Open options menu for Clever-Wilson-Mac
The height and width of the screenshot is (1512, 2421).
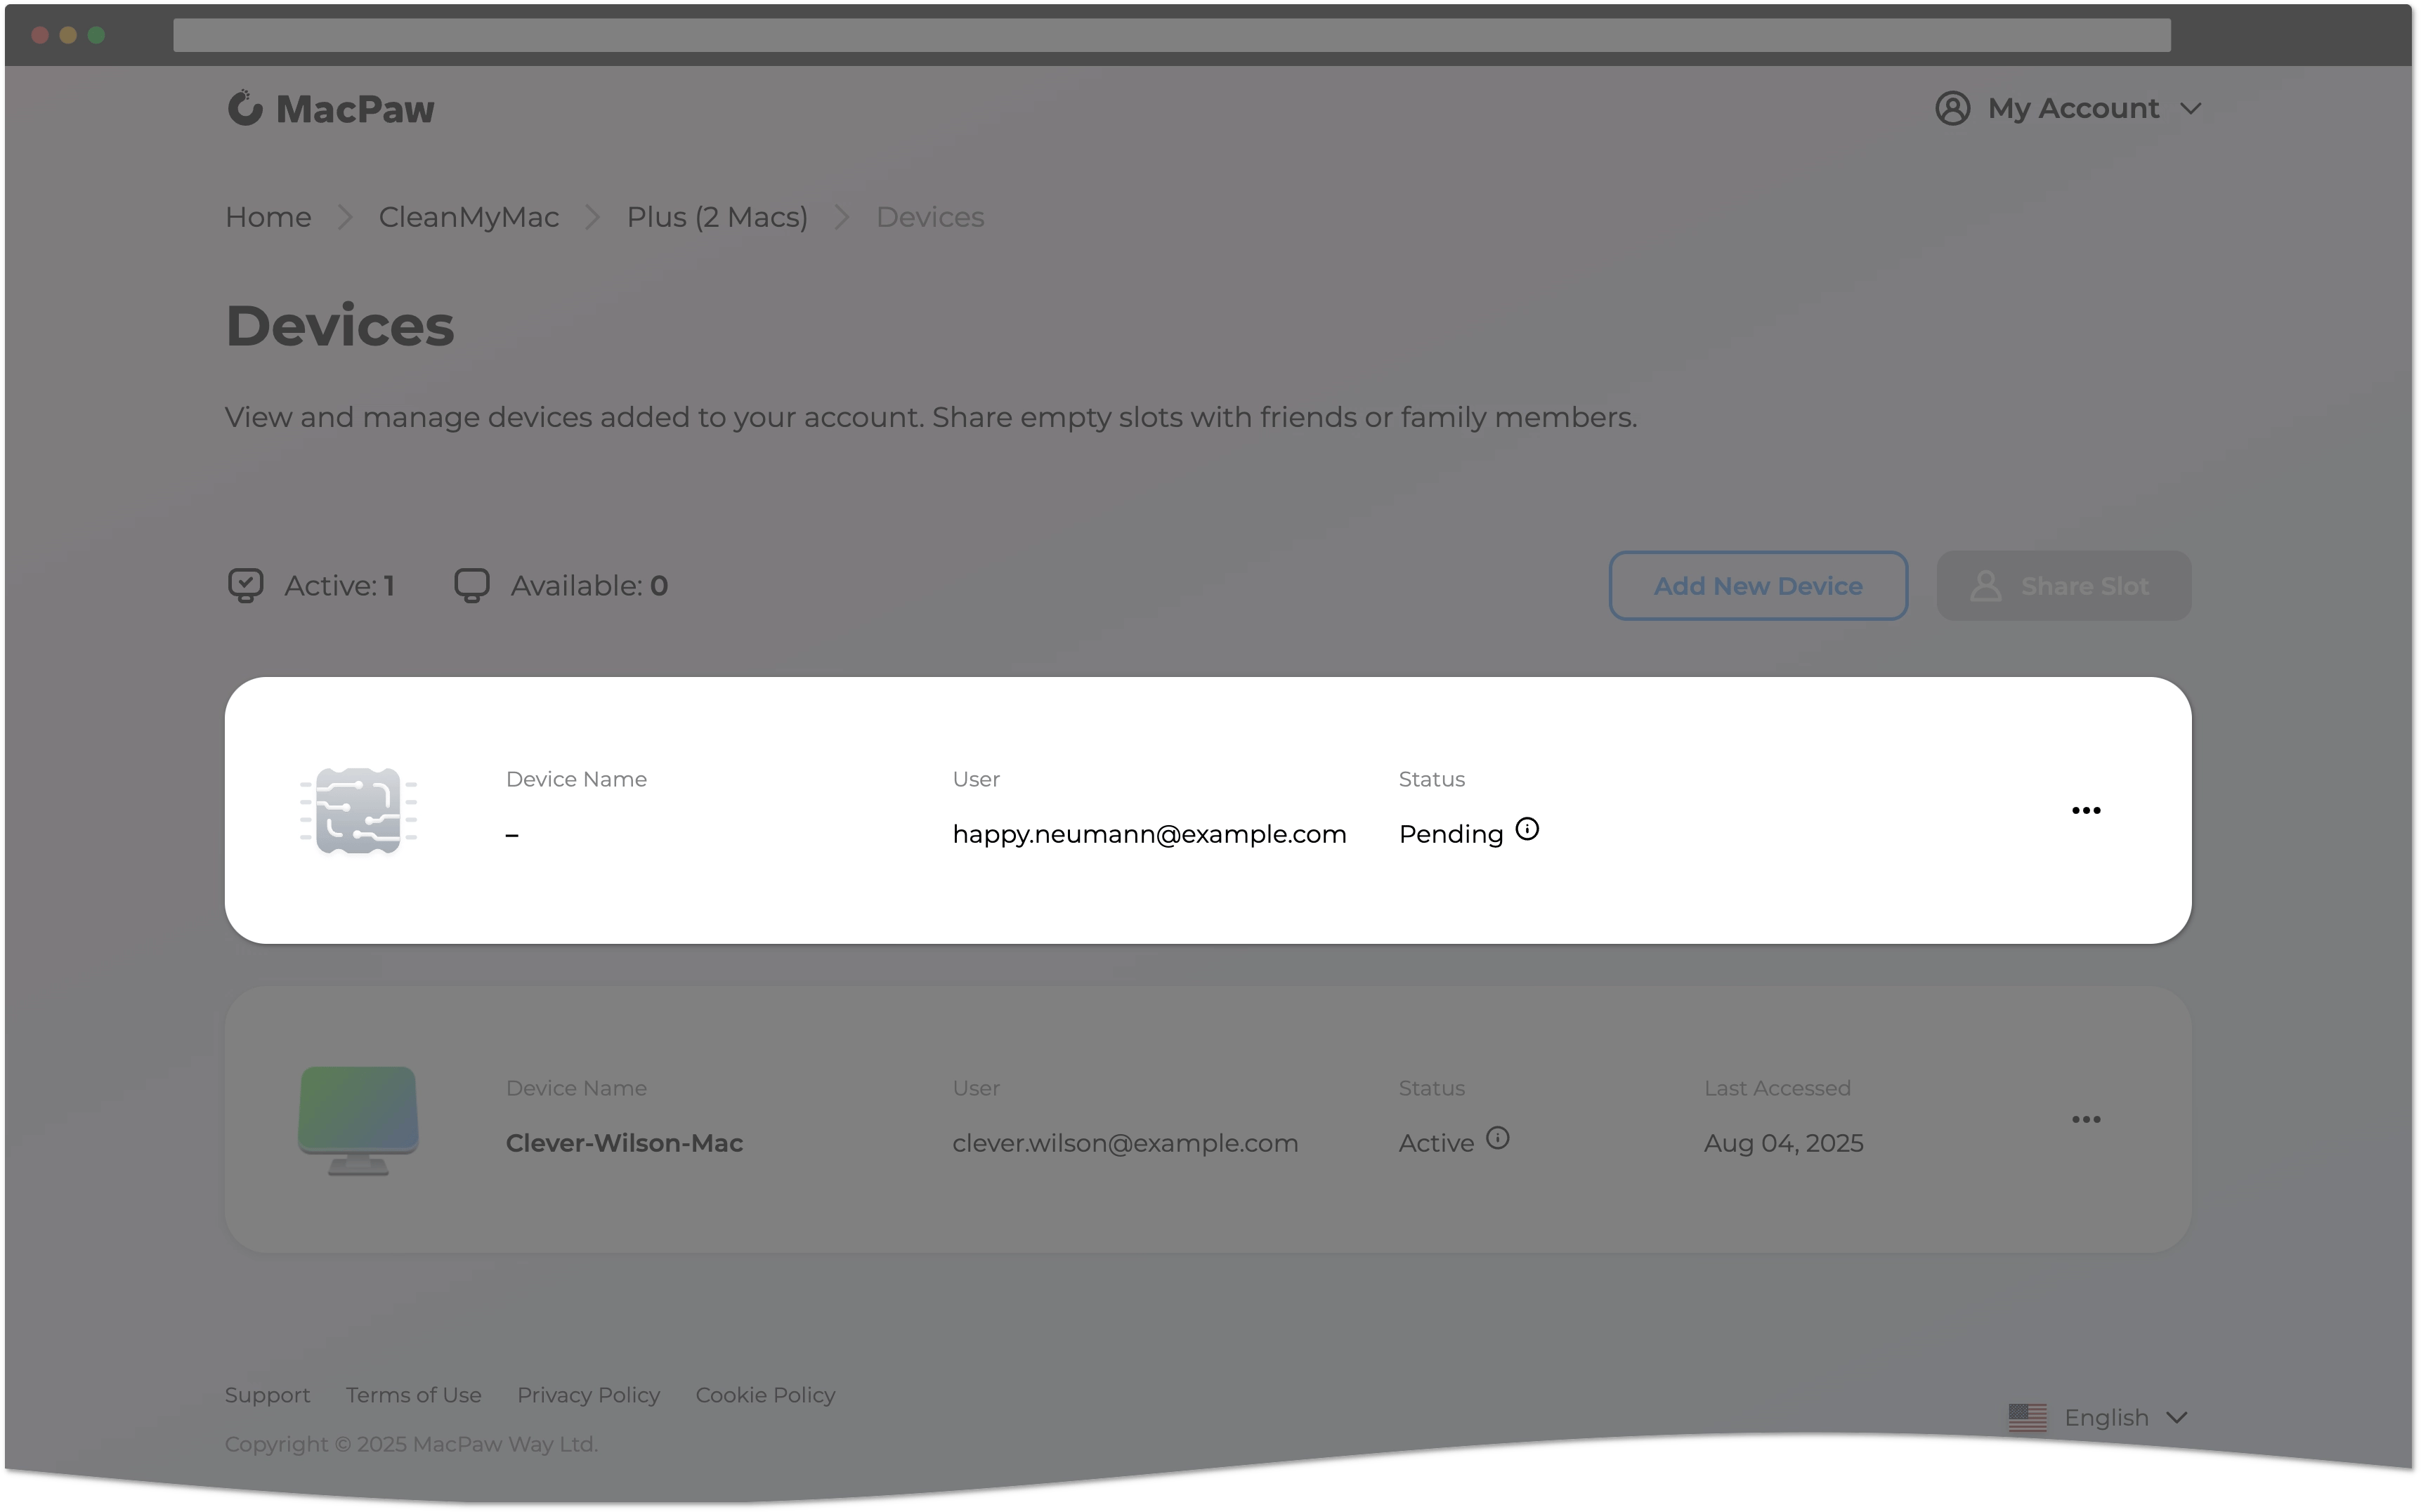tap(2086, 1119)
